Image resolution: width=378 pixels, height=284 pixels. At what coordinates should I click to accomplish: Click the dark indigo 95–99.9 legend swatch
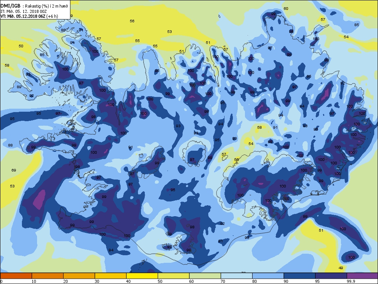coord(331,276)
